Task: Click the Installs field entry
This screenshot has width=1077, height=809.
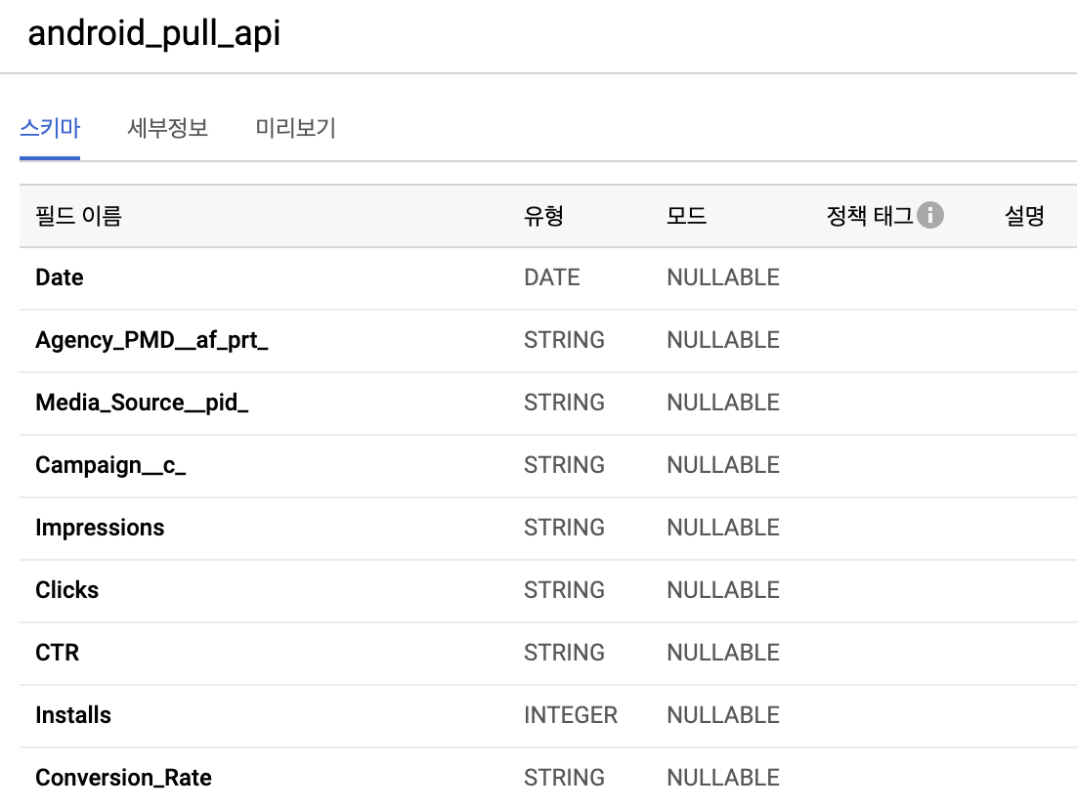Action: coord(72,715)
